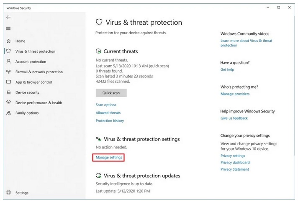Click the App & browser control icon
The height and width of the screenshot is (202, 298).
8,82
